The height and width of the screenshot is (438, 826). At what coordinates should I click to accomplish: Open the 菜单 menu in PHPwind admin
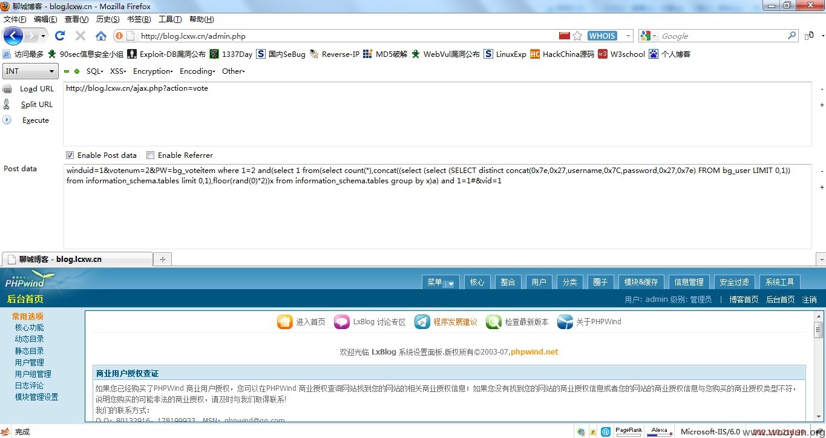441,282
